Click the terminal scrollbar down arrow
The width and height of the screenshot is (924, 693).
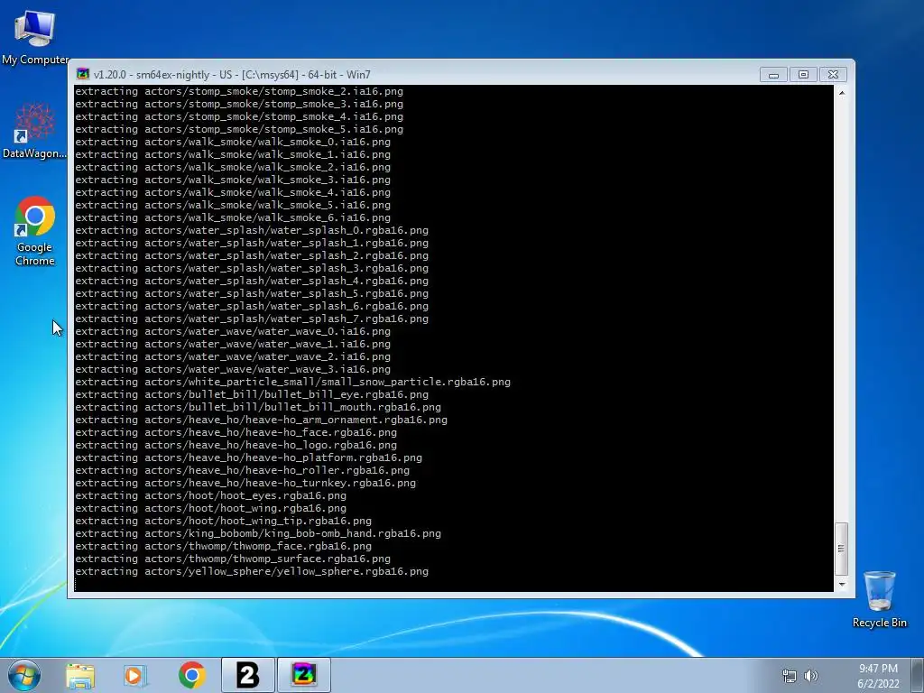pos(842,585)
